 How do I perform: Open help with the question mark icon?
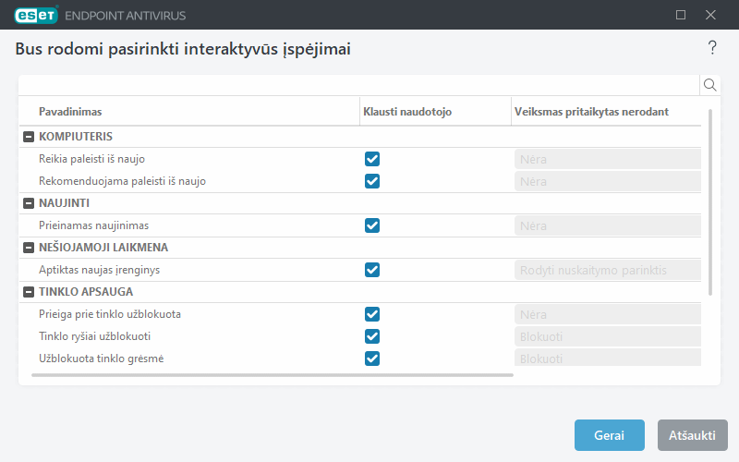tap(712, 48)
